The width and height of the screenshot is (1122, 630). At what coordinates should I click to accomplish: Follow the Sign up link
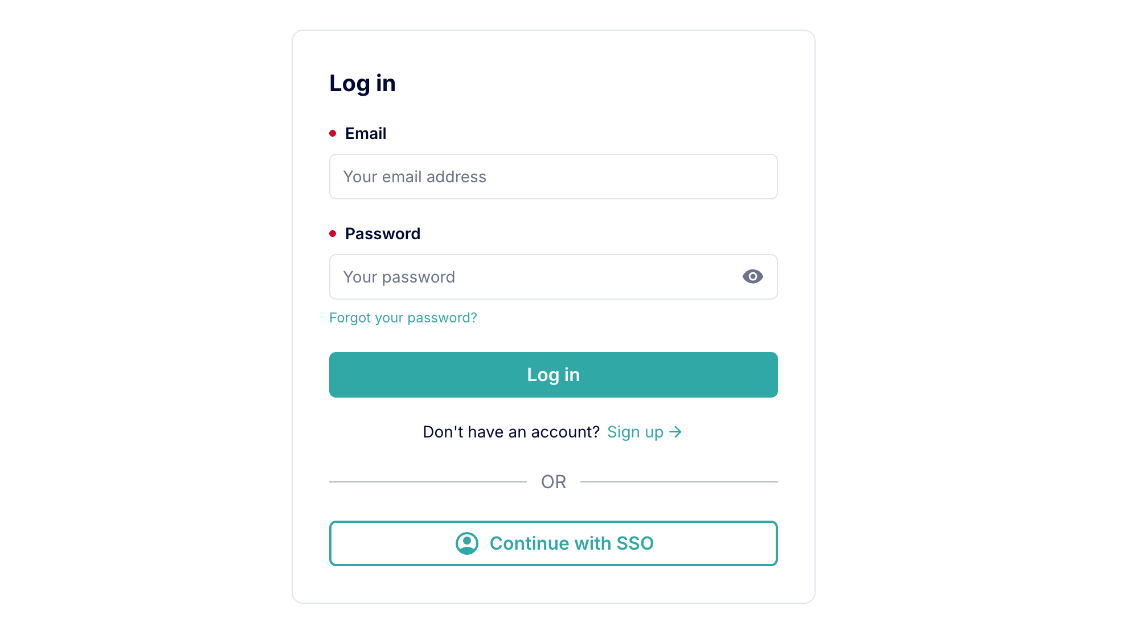pos(634,432)
